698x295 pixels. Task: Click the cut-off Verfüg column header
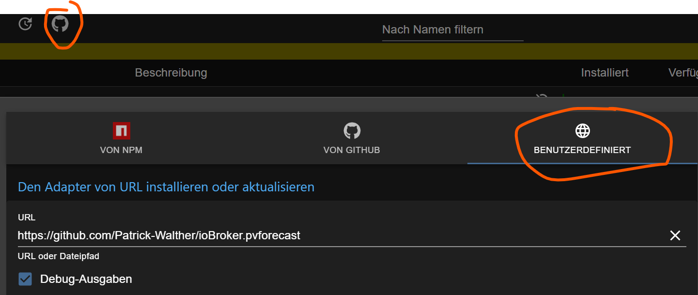tap(683, 73)
